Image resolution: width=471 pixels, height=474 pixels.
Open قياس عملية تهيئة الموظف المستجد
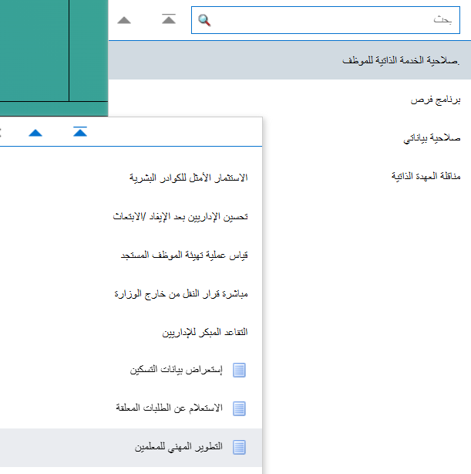(184, 255)
